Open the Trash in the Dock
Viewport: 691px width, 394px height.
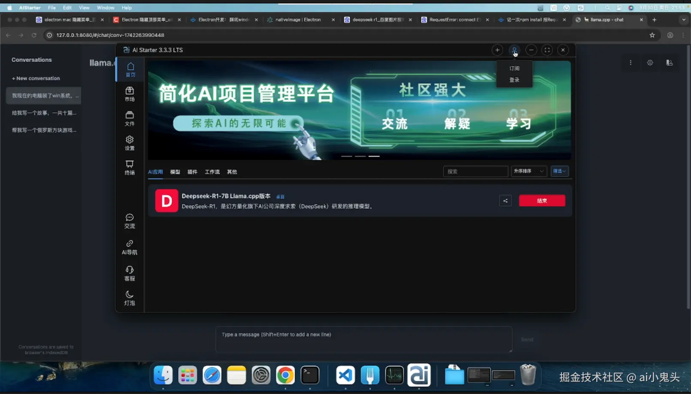point(528,375)
